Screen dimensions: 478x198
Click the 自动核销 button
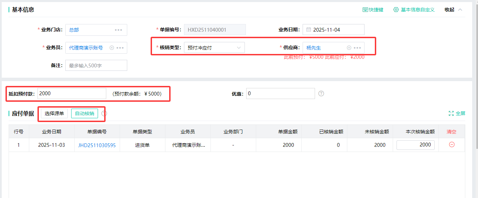pyautogui.click(x=84, y=113)
